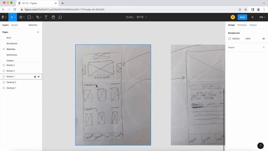Image resolution: width=268 pixels, height=151 pixels.
Task: Present the prototype with play icon
Action: (x=253, y=17)
